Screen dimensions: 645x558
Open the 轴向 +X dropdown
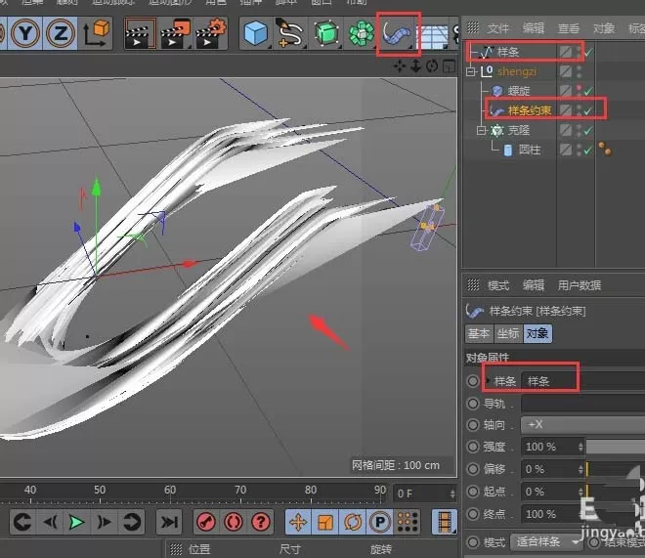pyautogui.click(x=582, y=424)
